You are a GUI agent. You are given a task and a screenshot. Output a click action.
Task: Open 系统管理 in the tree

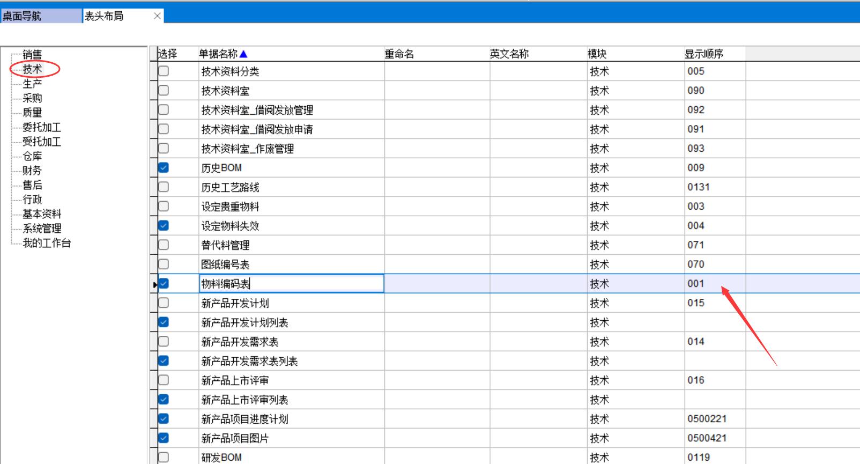[x=42, y=229]
